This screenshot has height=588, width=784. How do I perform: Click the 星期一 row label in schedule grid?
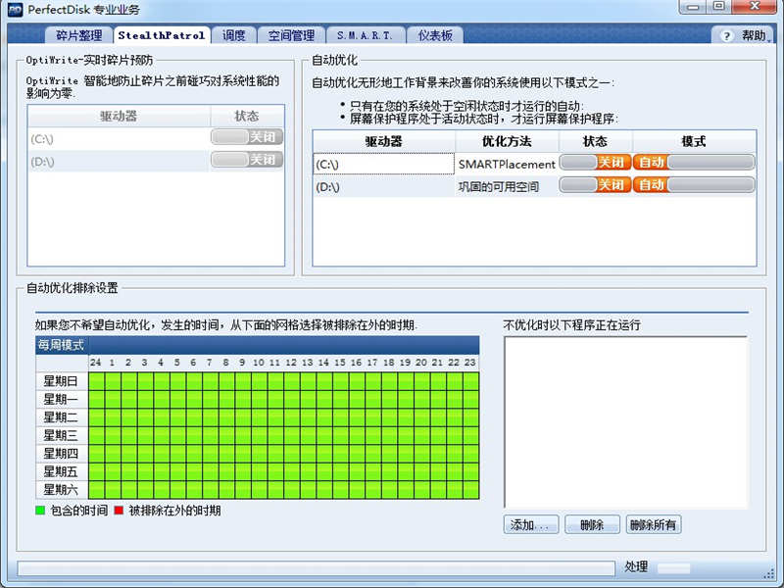click(62, 399)
